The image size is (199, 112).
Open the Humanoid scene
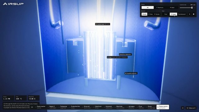click(x=109, y=107)
